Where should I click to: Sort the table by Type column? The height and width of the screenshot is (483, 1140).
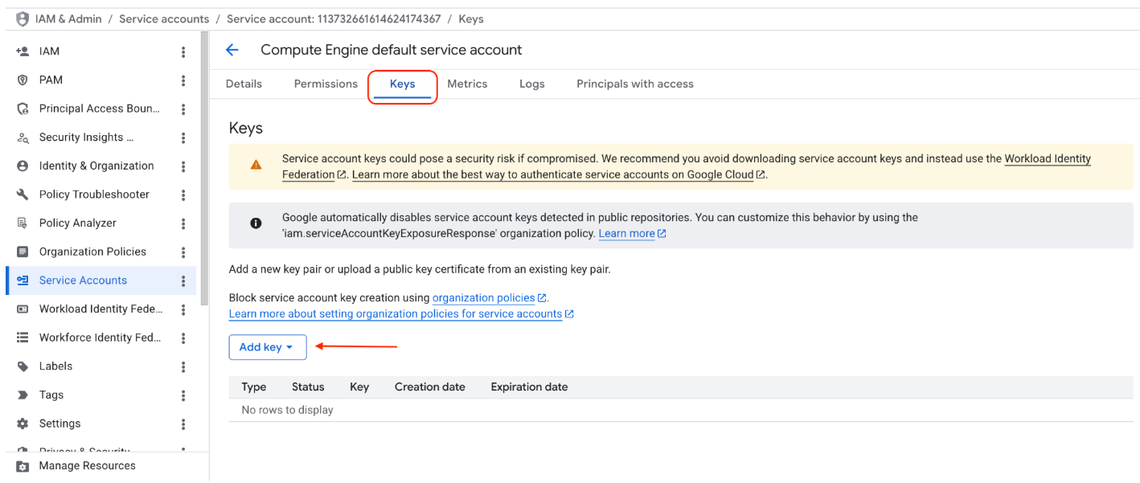[253, 387]
